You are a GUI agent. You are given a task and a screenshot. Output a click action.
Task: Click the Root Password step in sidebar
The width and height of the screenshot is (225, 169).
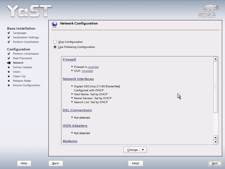(22, 58)
